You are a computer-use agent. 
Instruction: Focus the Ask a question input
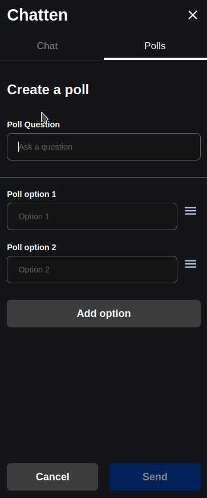point(104,147)
